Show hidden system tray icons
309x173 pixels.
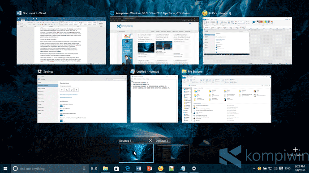[x=254, y=169]
